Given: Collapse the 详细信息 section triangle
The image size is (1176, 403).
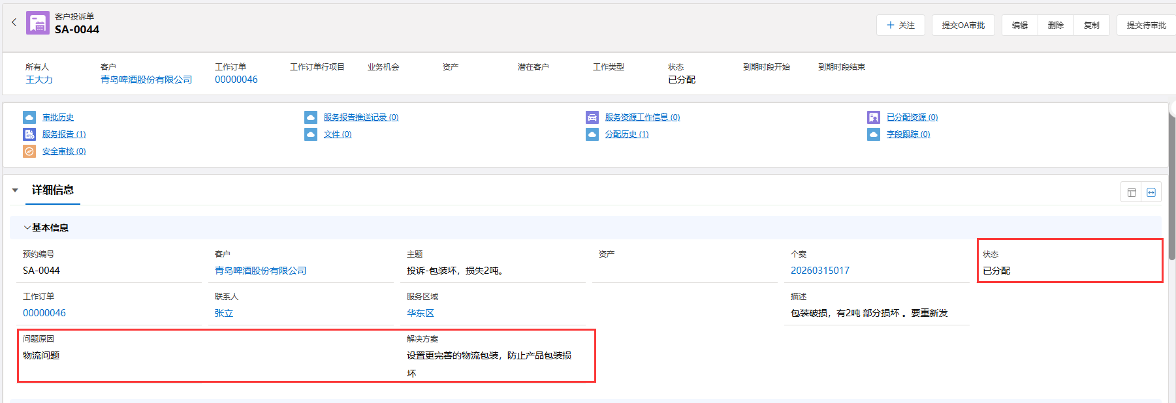Looking at the screenshot, I should [x=15, y=190].
